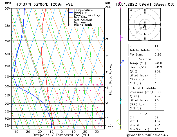Click the 500 hPa pressure label
The height and width of the screenshot is (137, 177).
(8, 66)
